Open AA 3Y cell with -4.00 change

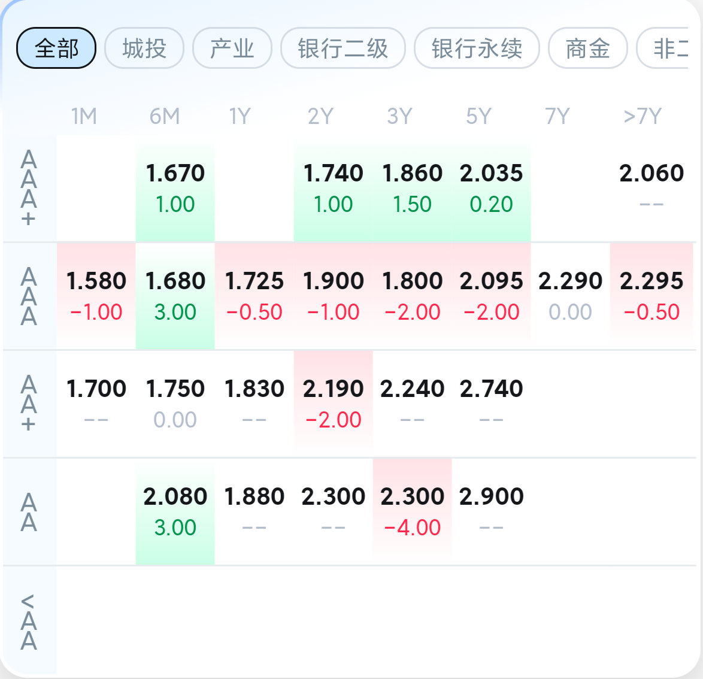413,512
